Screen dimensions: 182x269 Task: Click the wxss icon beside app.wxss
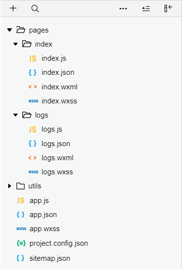(x=21, y=229)
